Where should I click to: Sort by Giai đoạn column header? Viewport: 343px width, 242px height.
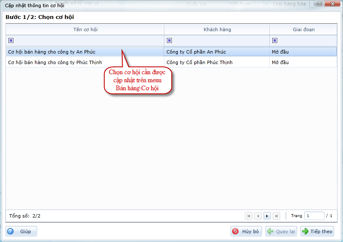tap(303, 30)
